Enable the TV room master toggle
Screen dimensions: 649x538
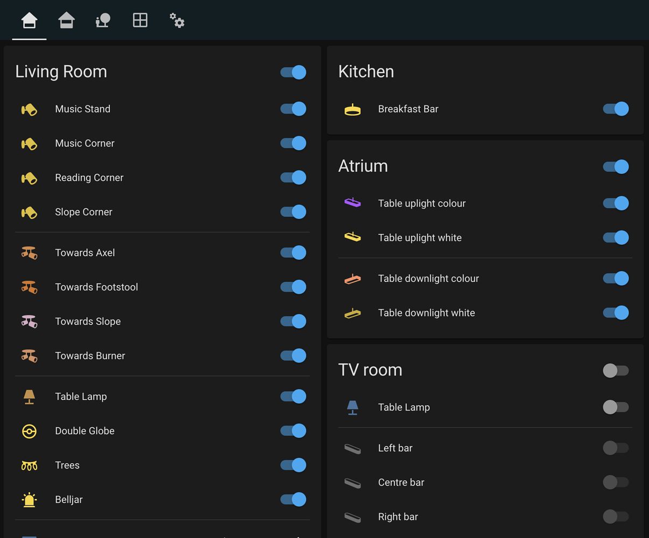(616, 371)
